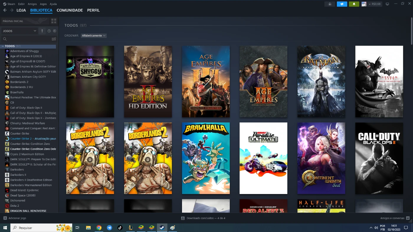
Task: Click the PÁGINA INICIAL button
Action: click(25, 21)
